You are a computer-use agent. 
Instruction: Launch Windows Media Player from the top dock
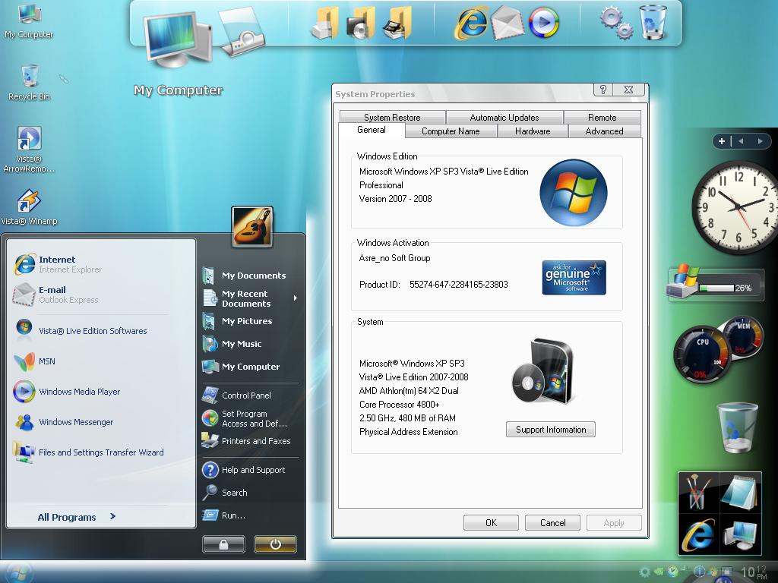tap(544, 22)
